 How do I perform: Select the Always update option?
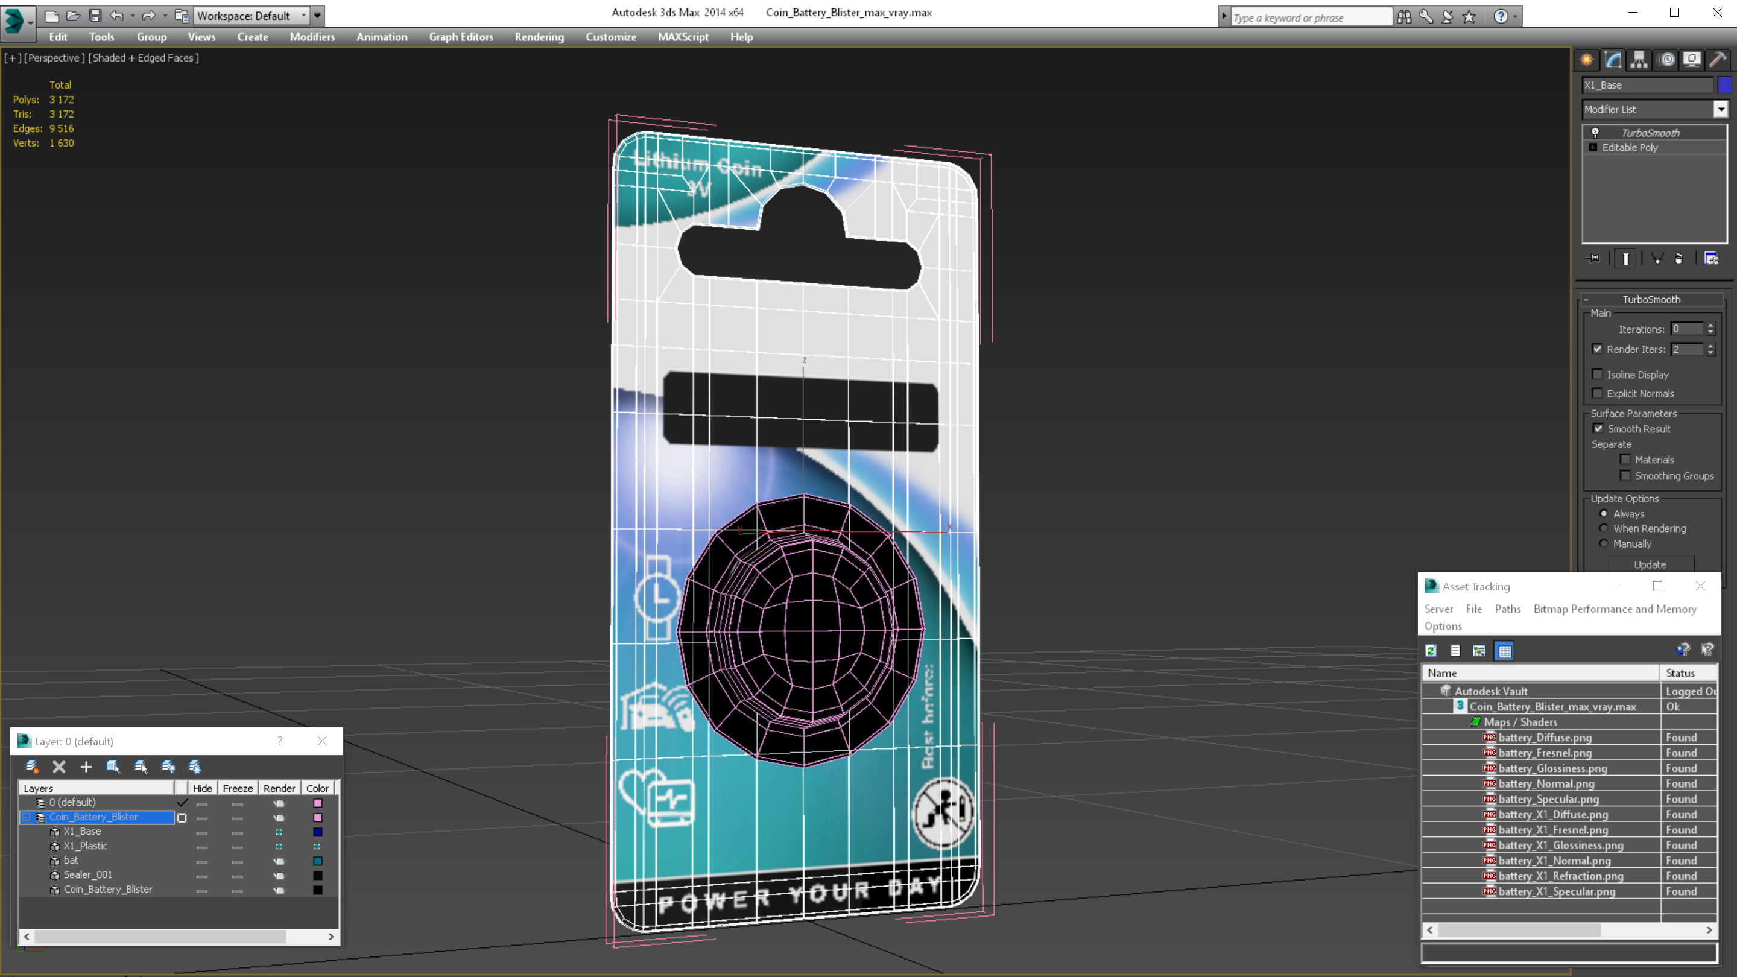pos(1604,514)
